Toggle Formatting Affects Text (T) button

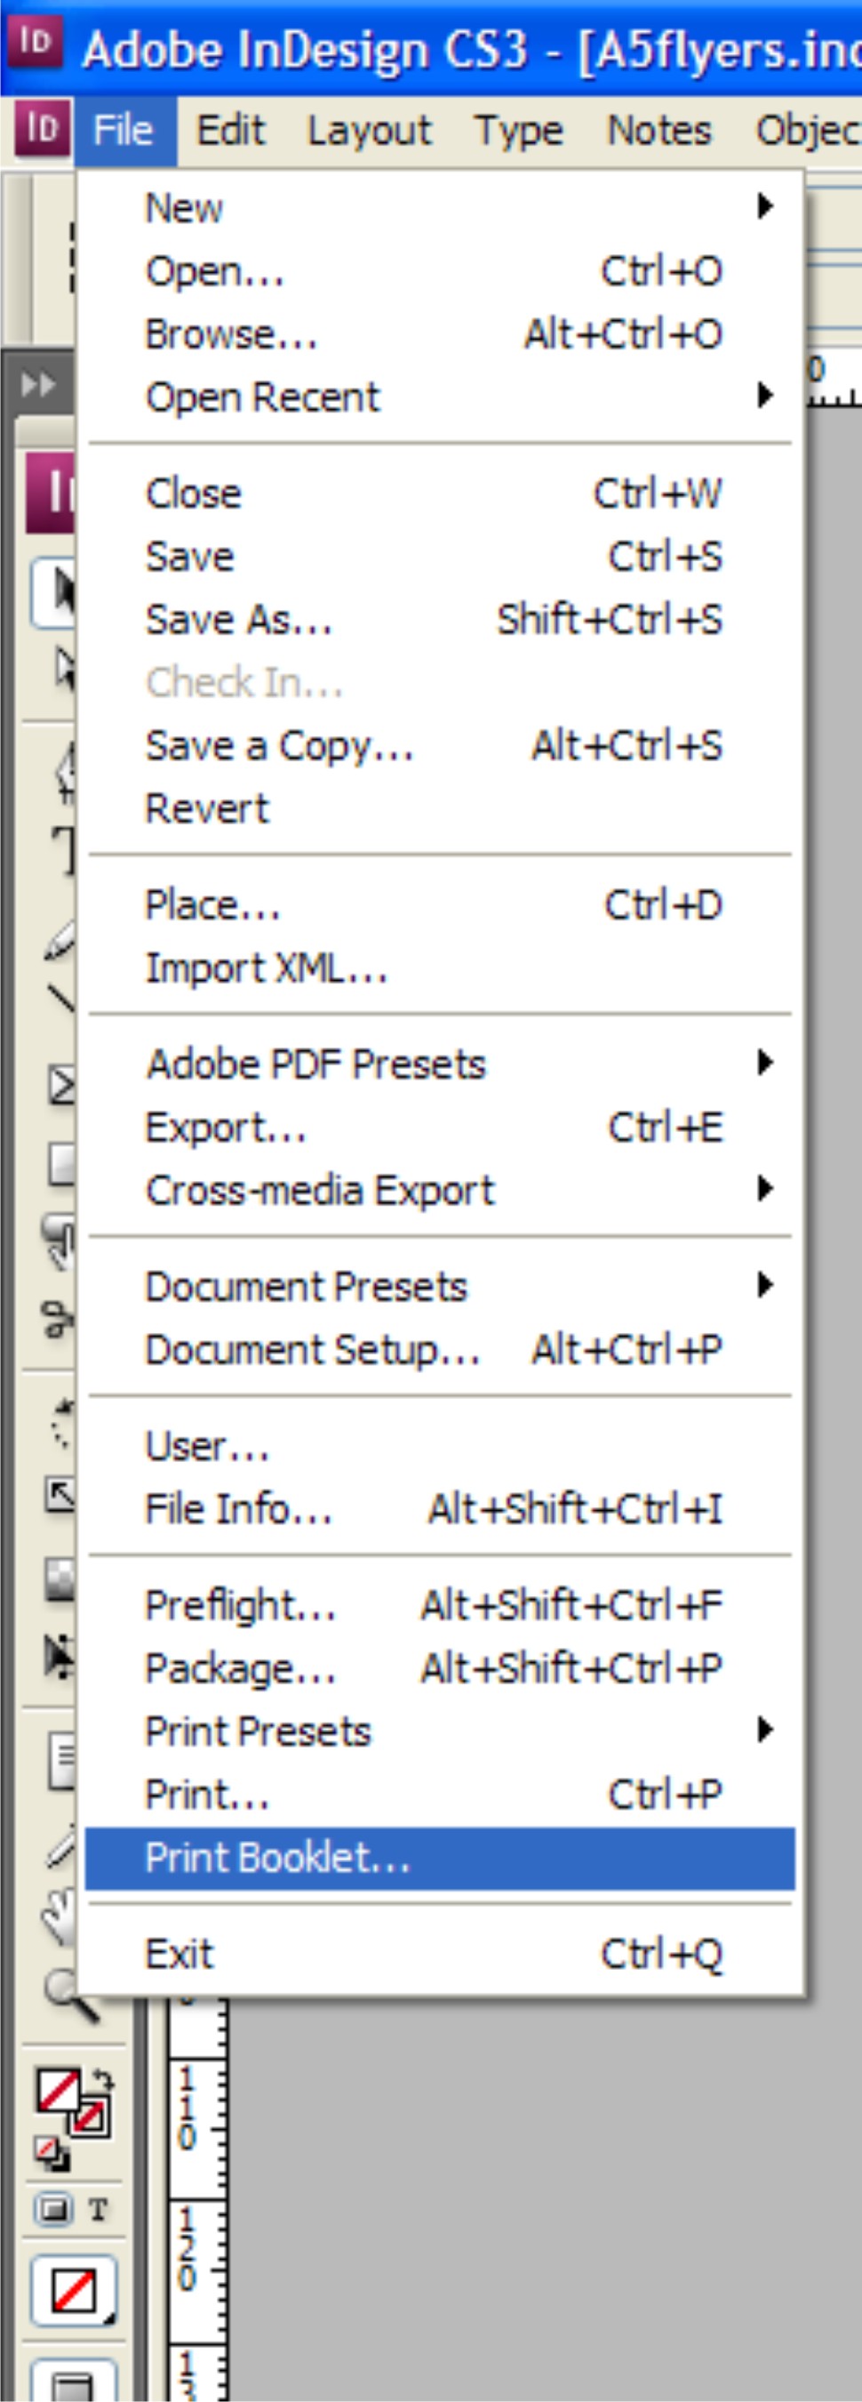coord(98,2209)
